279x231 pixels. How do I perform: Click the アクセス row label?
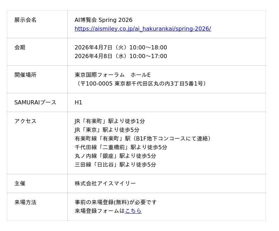click(25, 121)
